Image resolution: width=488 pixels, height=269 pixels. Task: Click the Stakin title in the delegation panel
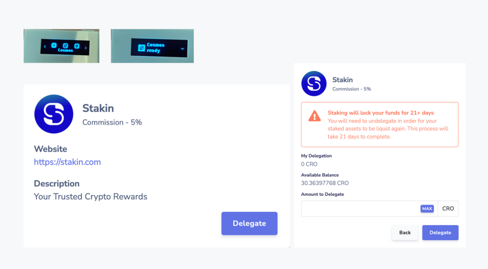click(x=343, y=80)
